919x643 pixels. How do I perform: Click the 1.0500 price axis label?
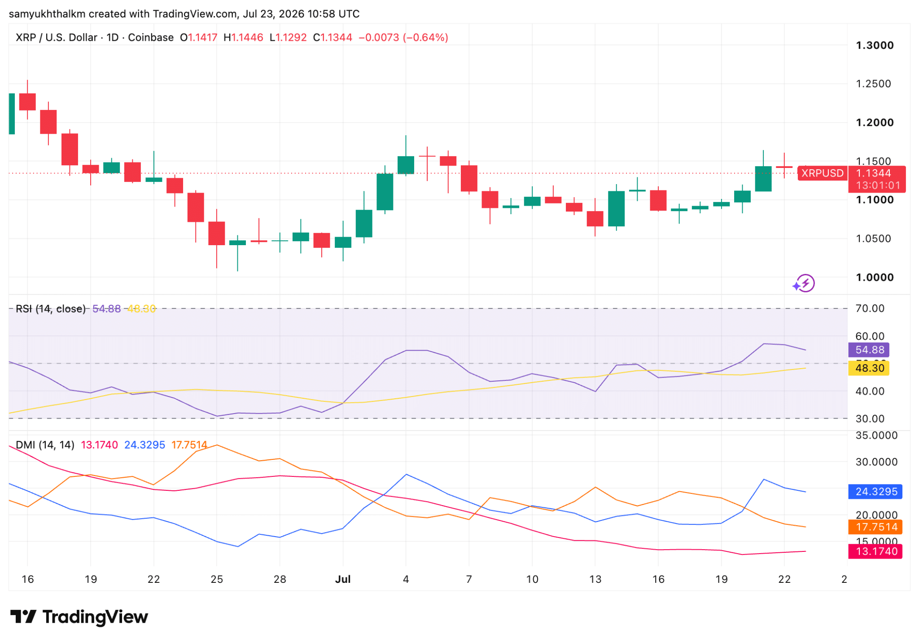point(873,238)
